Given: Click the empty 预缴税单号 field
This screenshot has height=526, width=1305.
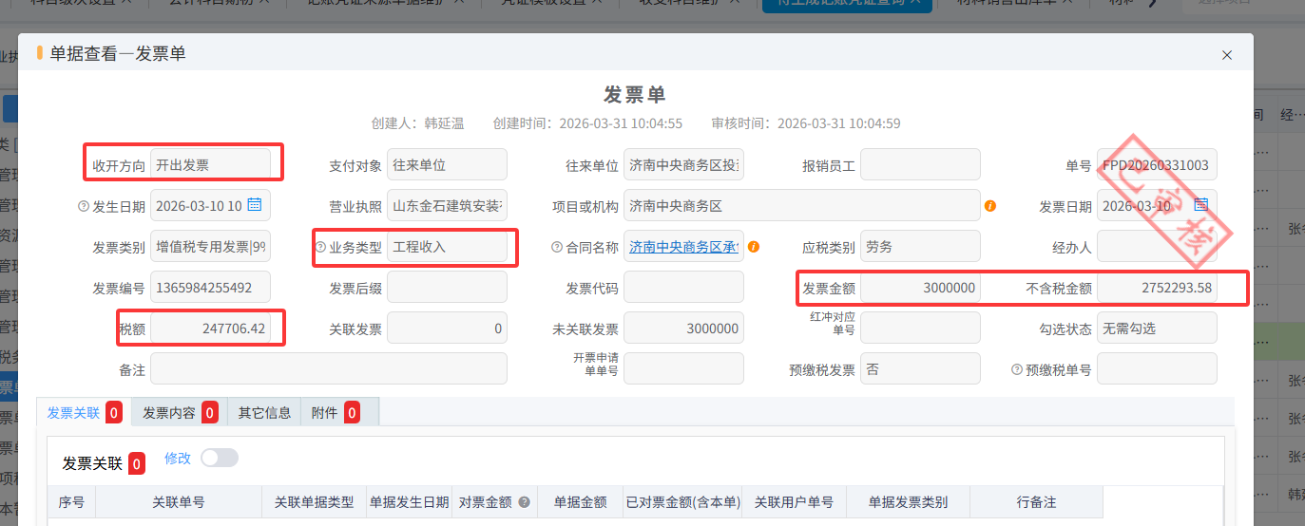Looking at the screenshot, I should (1157, 369).
